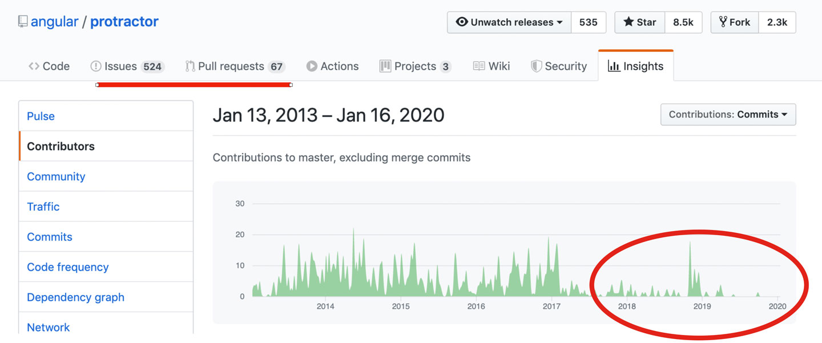Switch to the Wiki tab
Image resolution: width=822 pixels, height=343 pixels.
click(491, 66)
